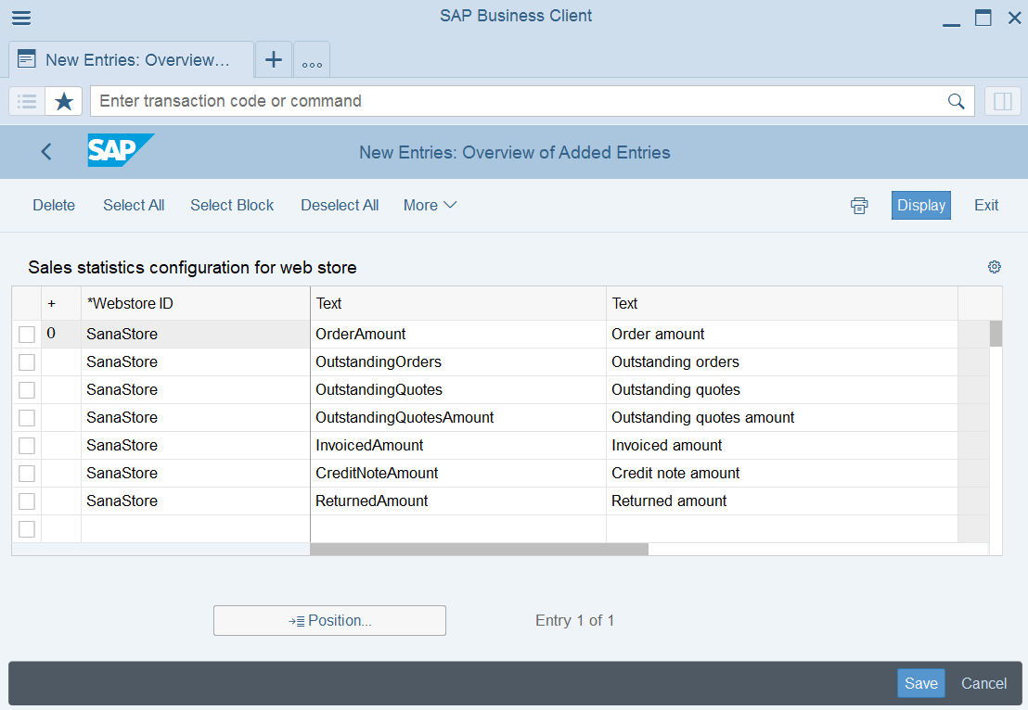
Task: Click the search magnifier icon
Action: click(956, 101)
